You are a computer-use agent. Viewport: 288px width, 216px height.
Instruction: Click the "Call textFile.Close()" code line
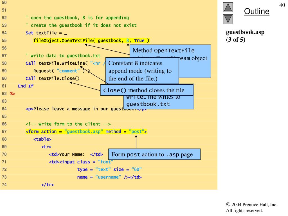(53, 78)
